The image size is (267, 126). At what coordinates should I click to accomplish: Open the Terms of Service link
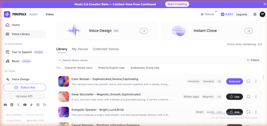pos(35,115)
